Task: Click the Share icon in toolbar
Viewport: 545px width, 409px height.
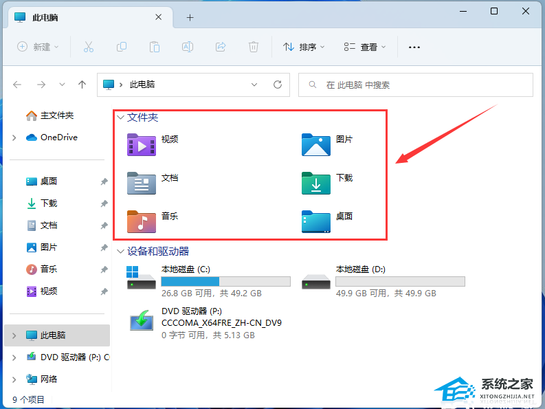Action: [x=221, y=47]
